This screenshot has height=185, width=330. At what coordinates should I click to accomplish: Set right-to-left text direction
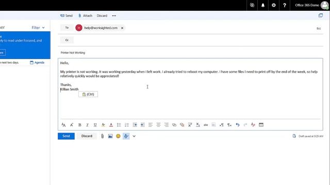(229, 125)
